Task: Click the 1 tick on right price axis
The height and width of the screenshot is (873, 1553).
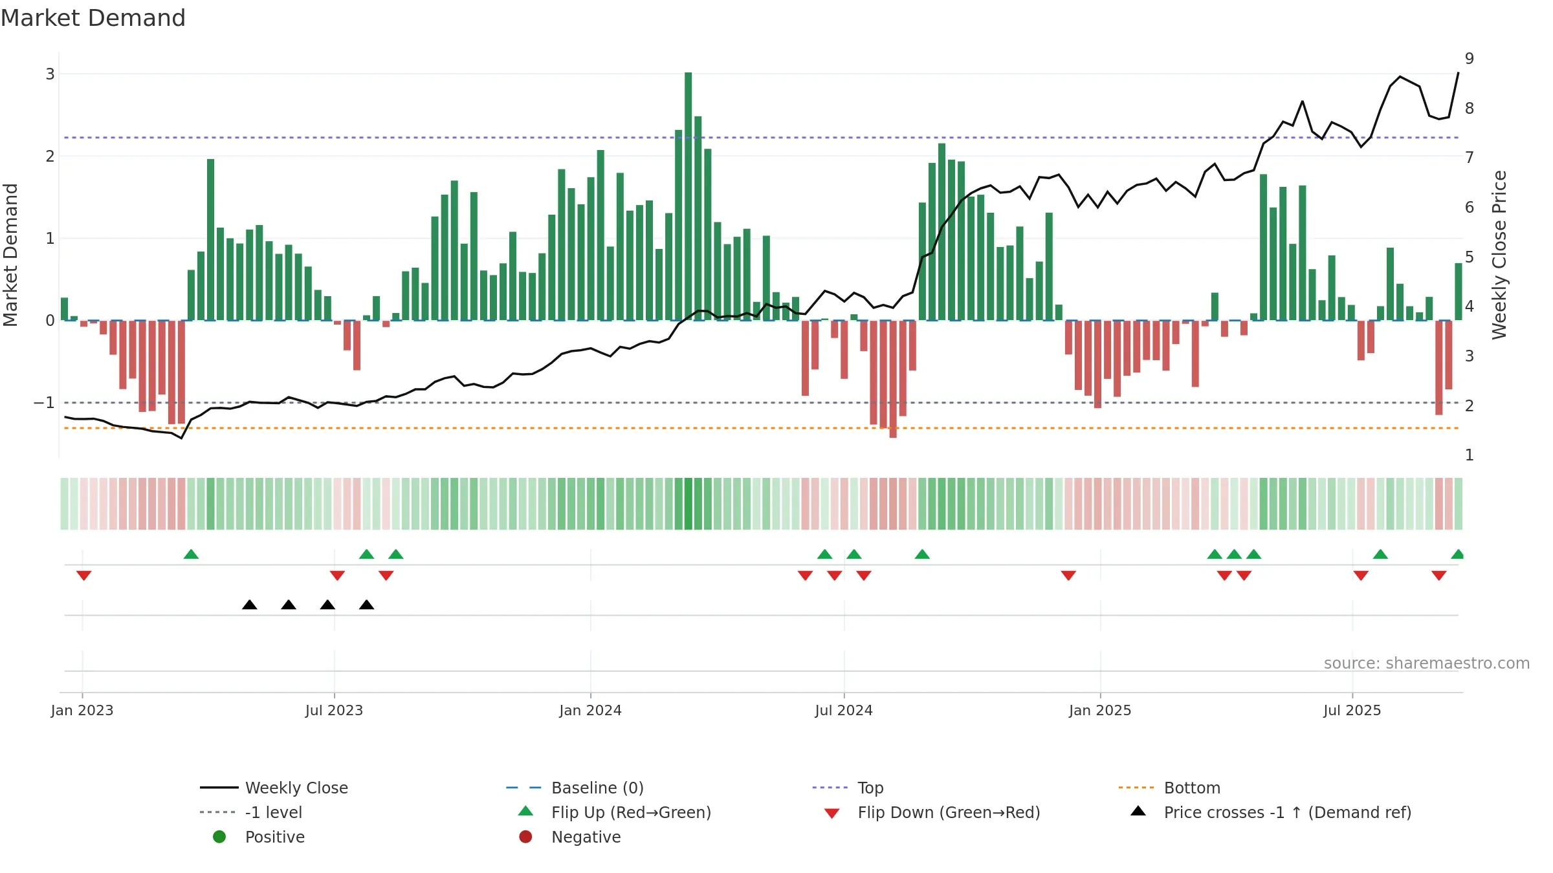Action: [1470, 455]
